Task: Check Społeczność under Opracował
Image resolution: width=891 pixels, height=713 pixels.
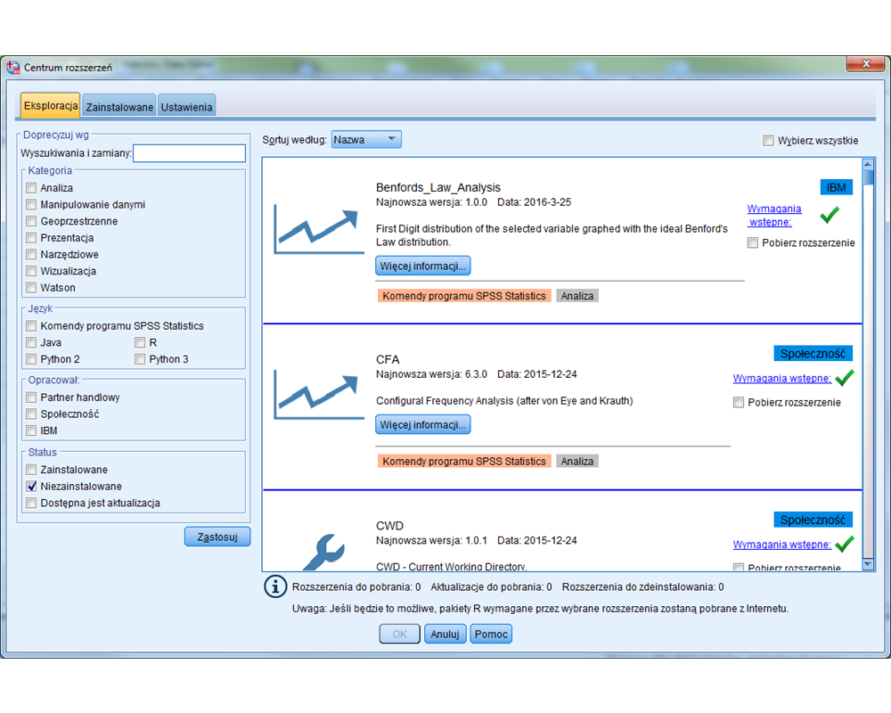Action: tap(31, 414)
